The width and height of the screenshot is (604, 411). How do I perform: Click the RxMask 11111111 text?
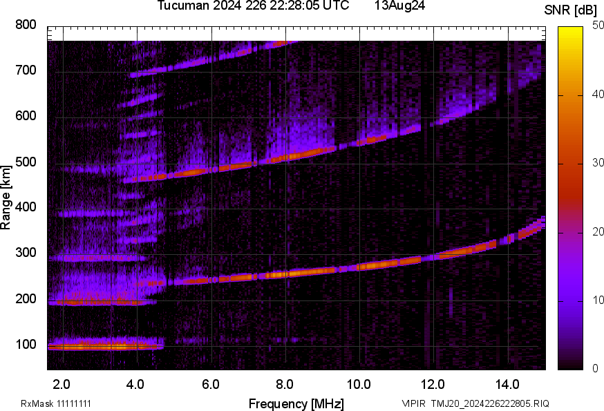[56, 403]
